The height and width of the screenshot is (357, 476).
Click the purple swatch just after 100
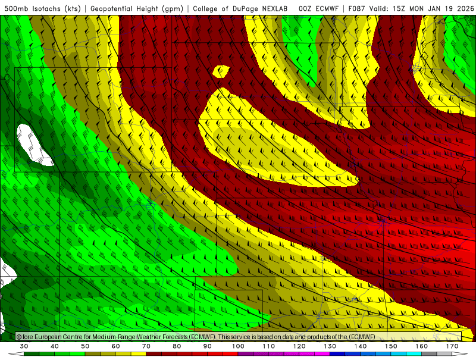[x=246, y=354]
